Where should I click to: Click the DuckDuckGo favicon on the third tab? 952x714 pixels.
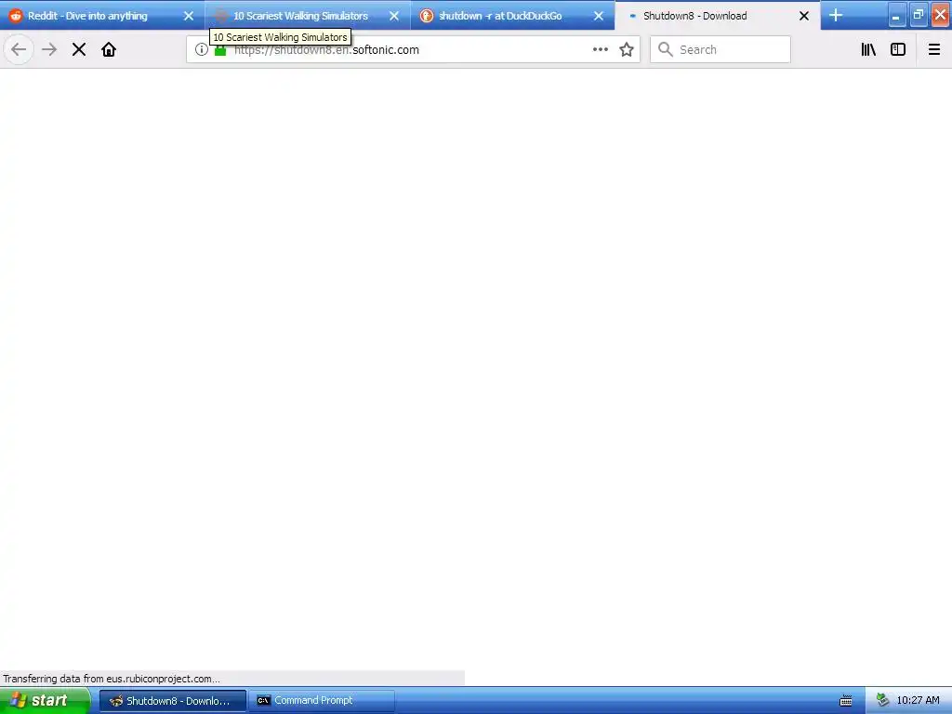427,16
